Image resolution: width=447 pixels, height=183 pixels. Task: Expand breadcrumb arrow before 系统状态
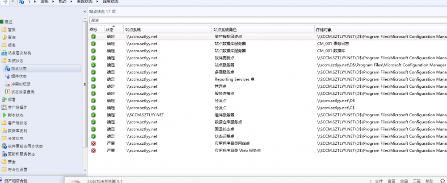tap(72, 2)
